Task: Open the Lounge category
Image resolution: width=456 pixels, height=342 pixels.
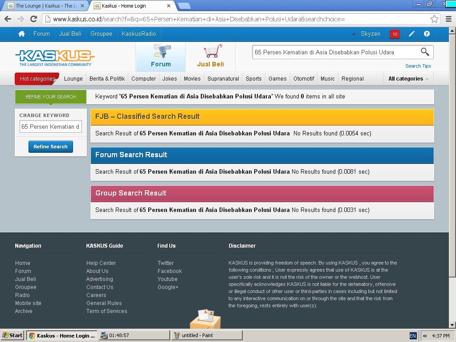Action: 73,79
